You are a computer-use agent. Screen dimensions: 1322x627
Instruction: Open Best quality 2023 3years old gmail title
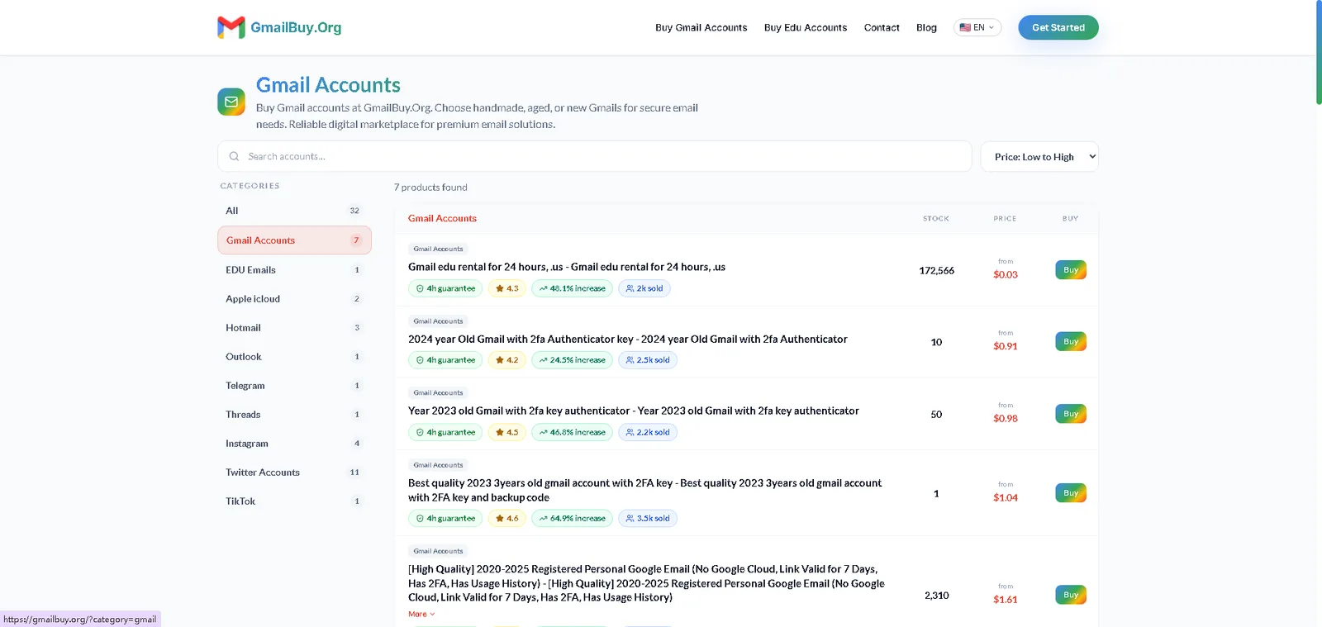(x=645, y=490)
